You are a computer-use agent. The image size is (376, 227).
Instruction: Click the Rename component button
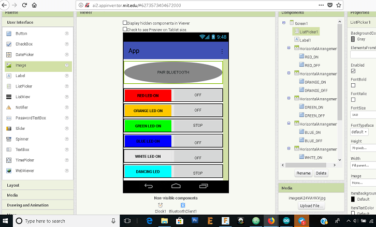[303, 173]
